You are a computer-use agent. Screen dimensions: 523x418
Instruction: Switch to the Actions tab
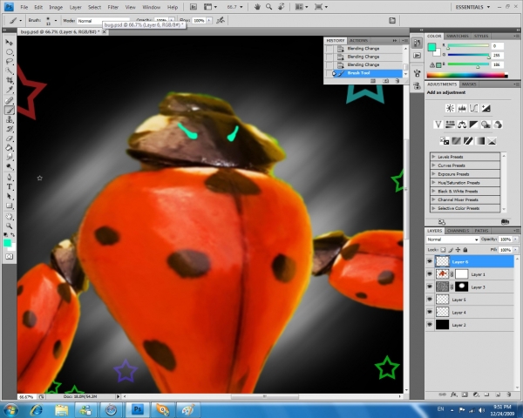358,40
